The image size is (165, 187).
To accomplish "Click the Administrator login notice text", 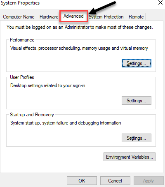I will [x=80, y=27].
